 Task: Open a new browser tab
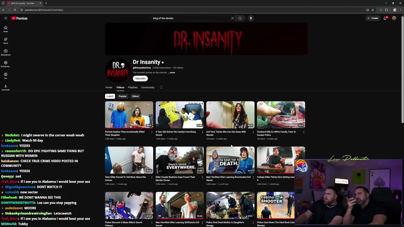coord(46,3)
